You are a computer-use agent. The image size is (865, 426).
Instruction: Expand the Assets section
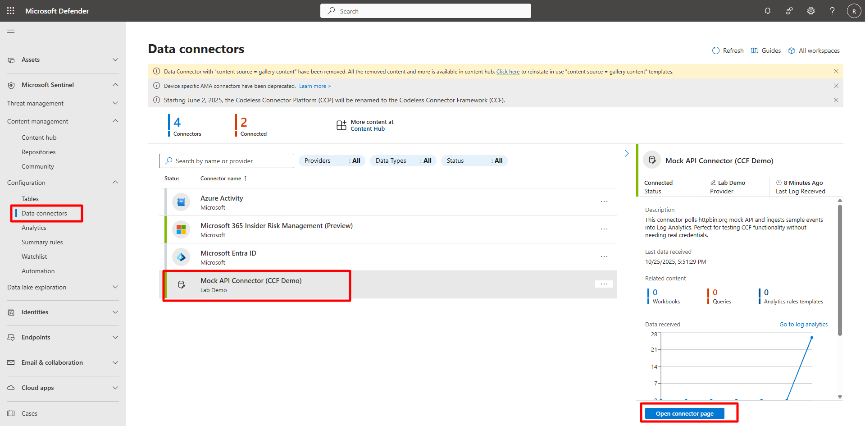[115, 60]
